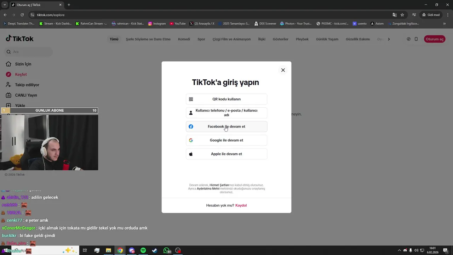Select the Şarkı Söyleme ve Dans Etme tab
This screenshot has width=453, height=255.
click(148, 39)
